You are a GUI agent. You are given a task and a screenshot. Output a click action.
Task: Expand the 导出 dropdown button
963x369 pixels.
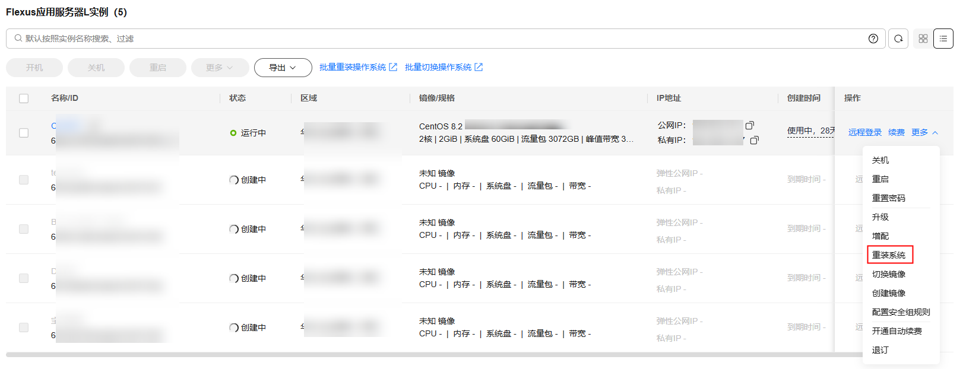[x=283, y=68]
